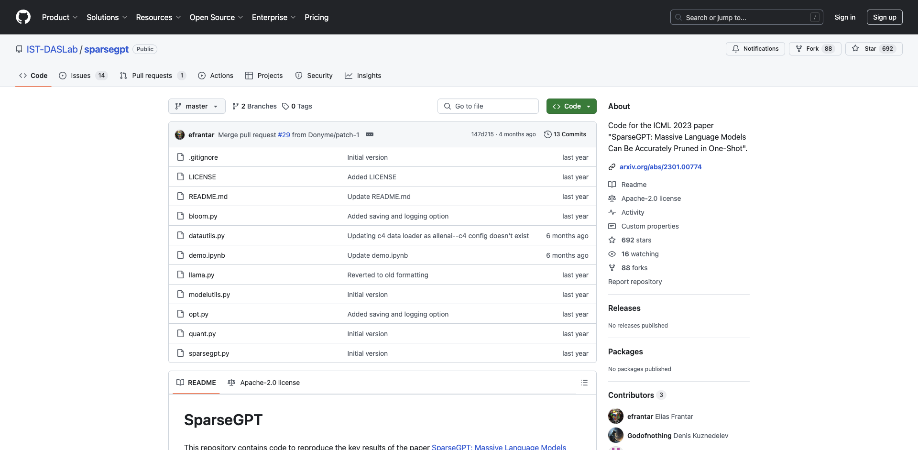Screen dimensions: 918x450
Task: Click the Go to file search box
Action: [488, 106]
